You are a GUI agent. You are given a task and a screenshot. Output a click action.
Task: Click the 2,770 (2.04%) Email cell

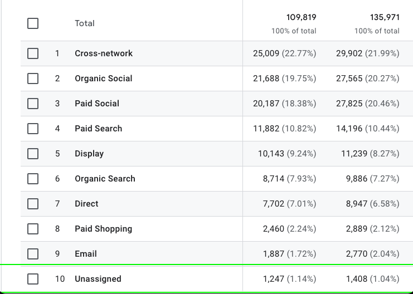pos(372,254)
